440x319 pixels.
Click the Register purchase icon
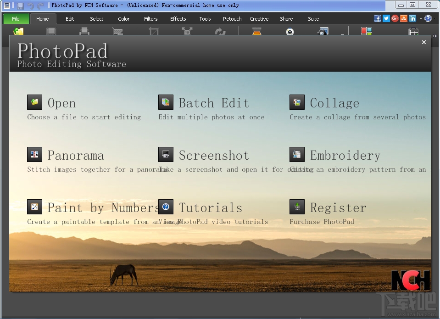297,207
